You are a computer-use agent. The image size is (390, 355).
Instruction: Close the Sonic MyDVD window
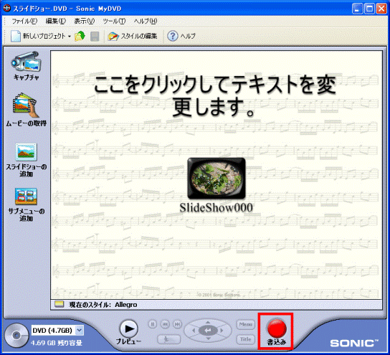(381, 9)
